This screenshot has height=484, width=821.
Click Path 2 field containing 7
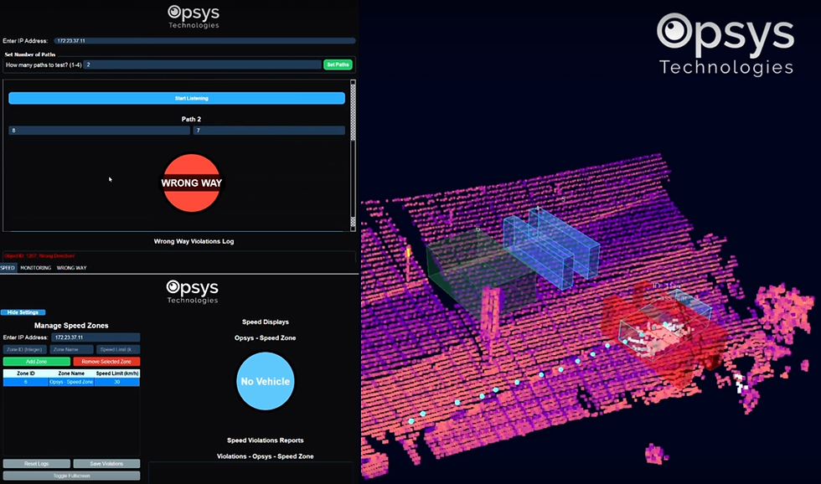tap(269, 131)
